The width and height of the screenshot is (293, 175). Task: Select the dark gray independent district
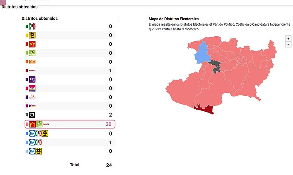(x=215, y=66)
